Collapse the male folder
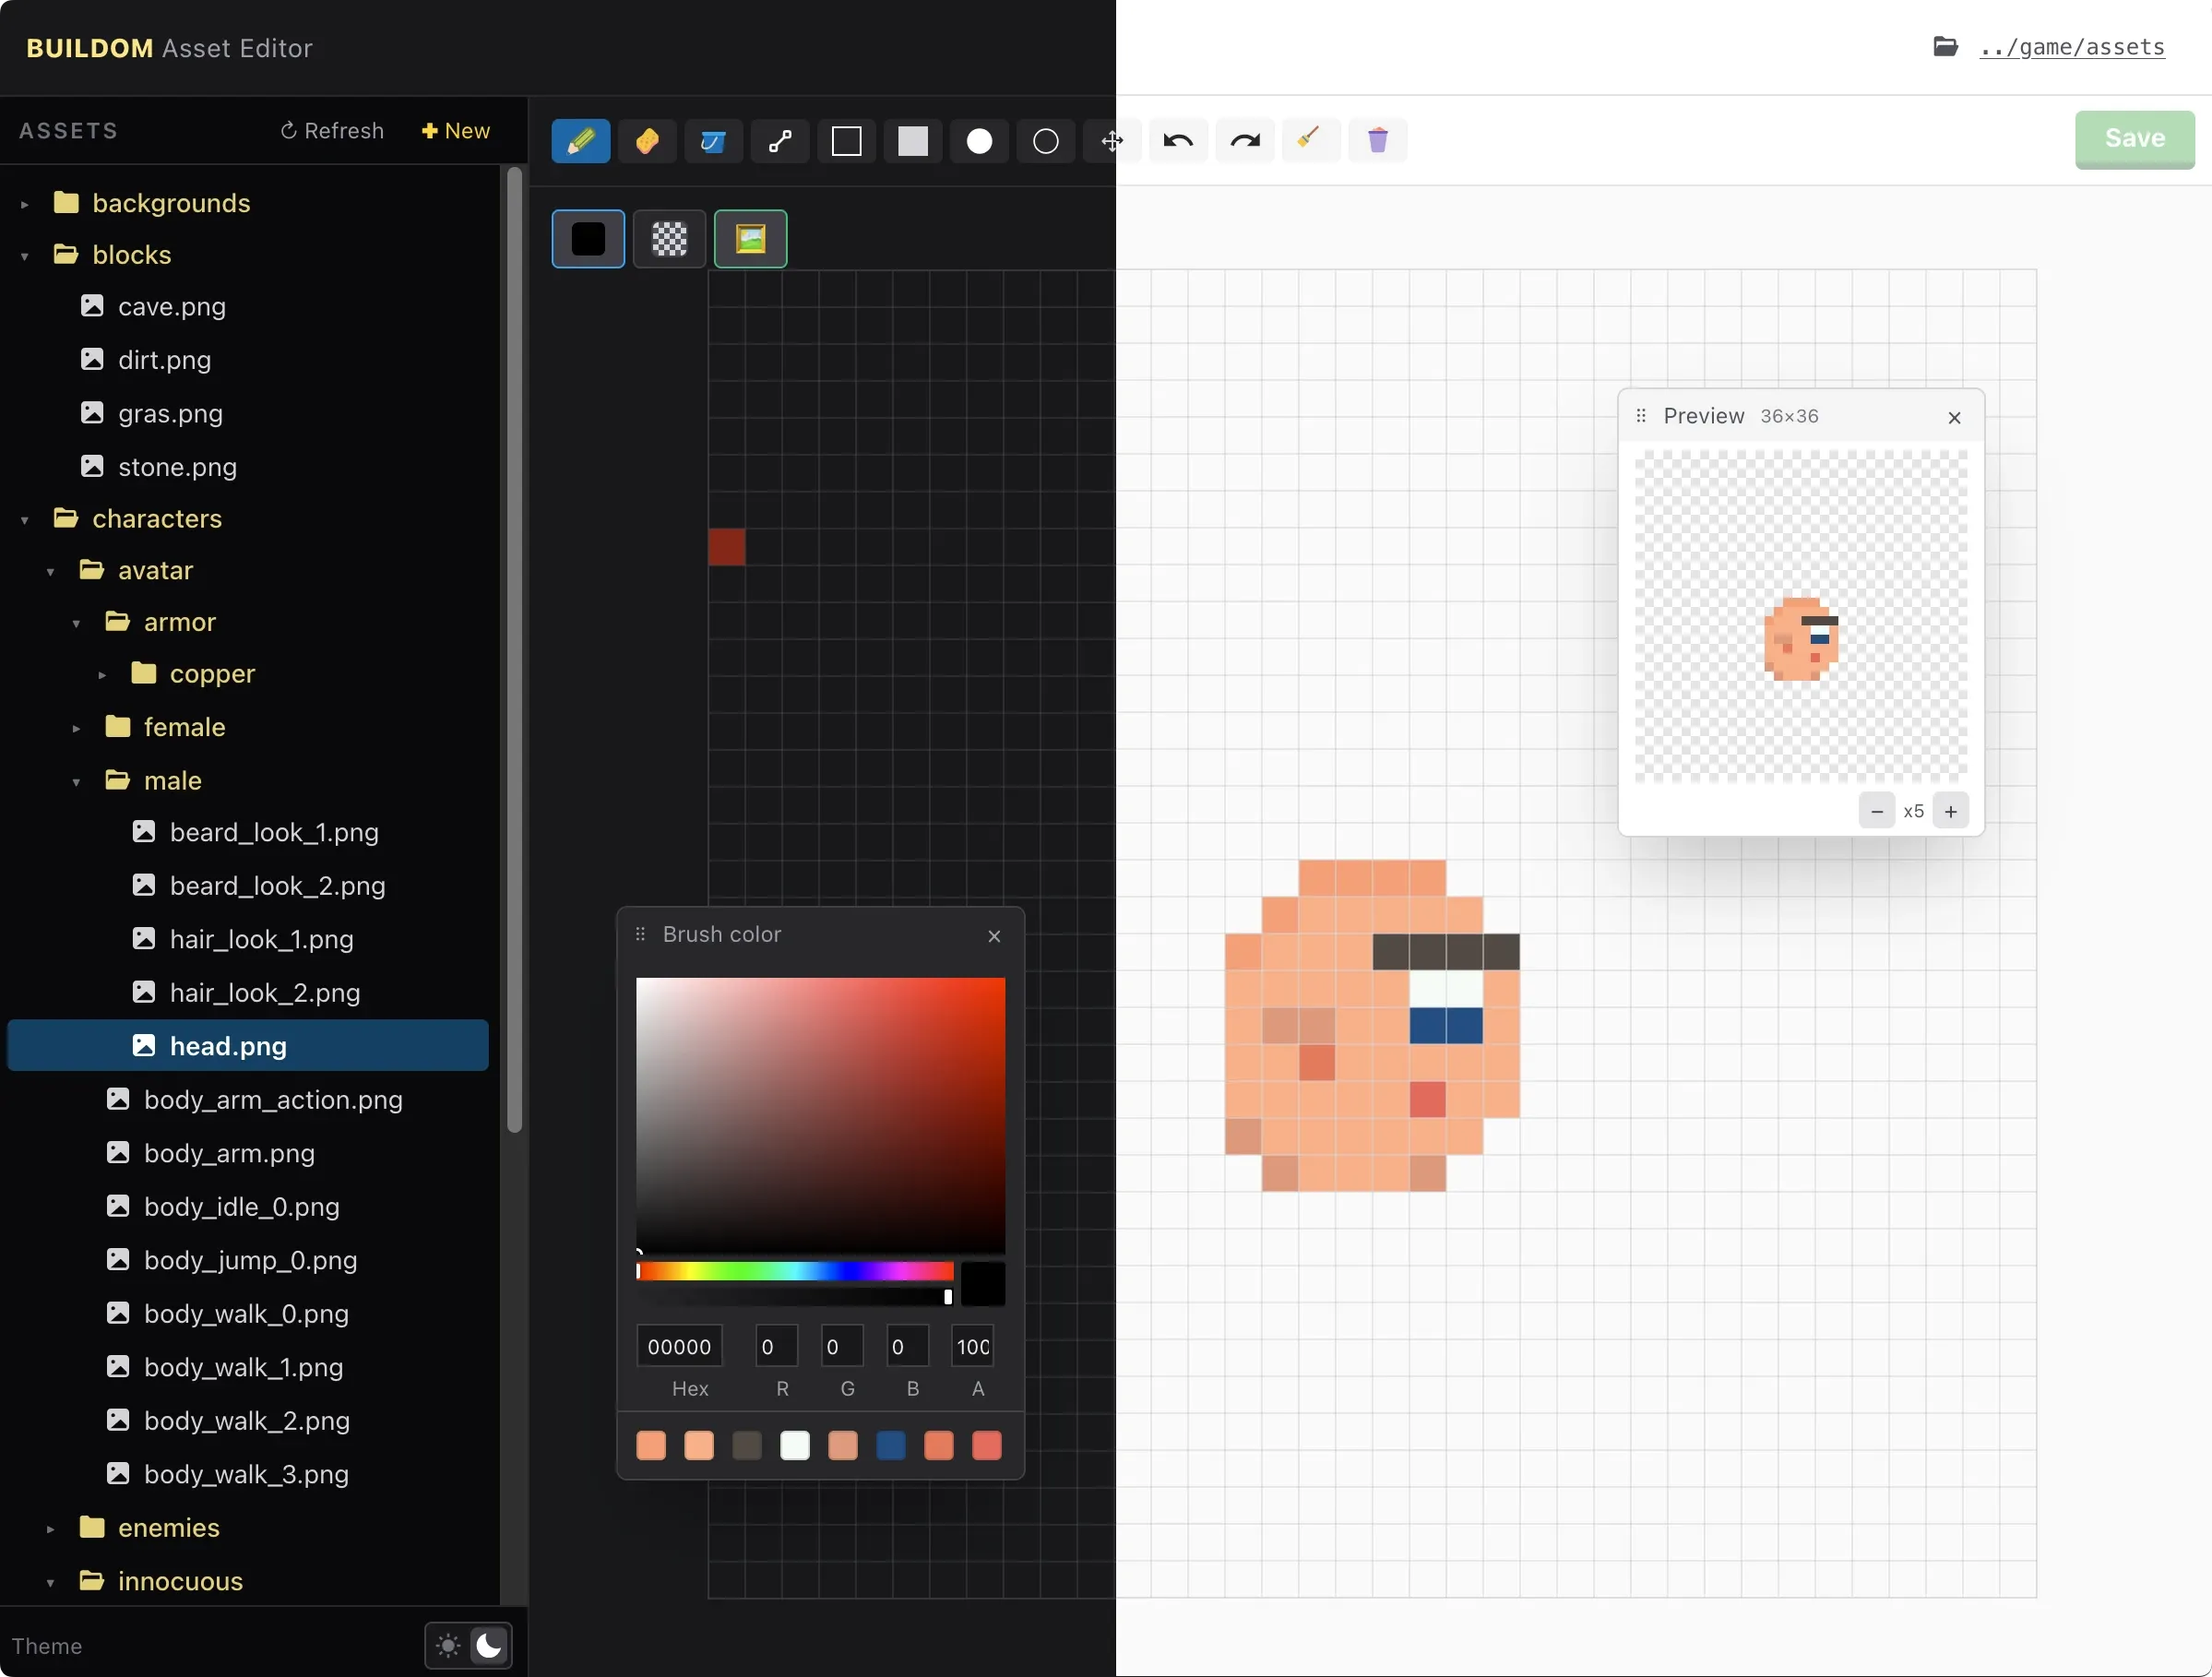2212x1677 pixels. tap(77, 782)
